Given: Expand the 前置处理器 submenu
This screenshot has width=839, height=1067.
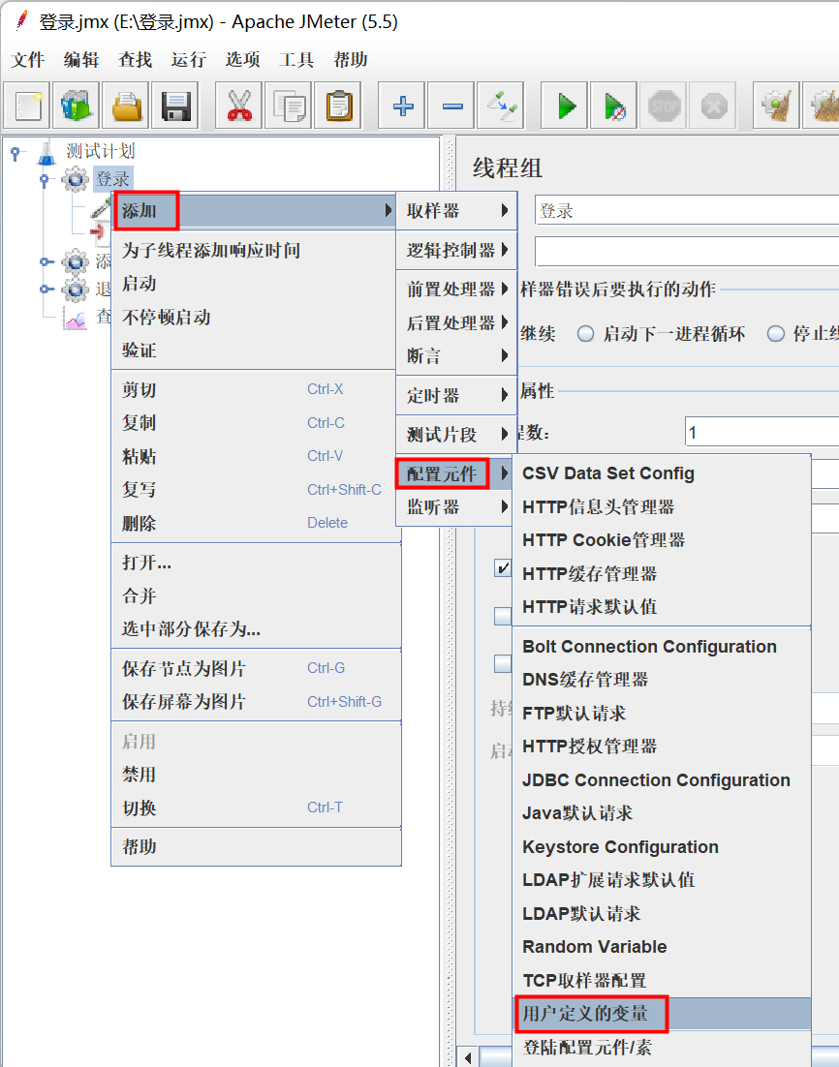Looking at the screenshot, I should [456, 290].
